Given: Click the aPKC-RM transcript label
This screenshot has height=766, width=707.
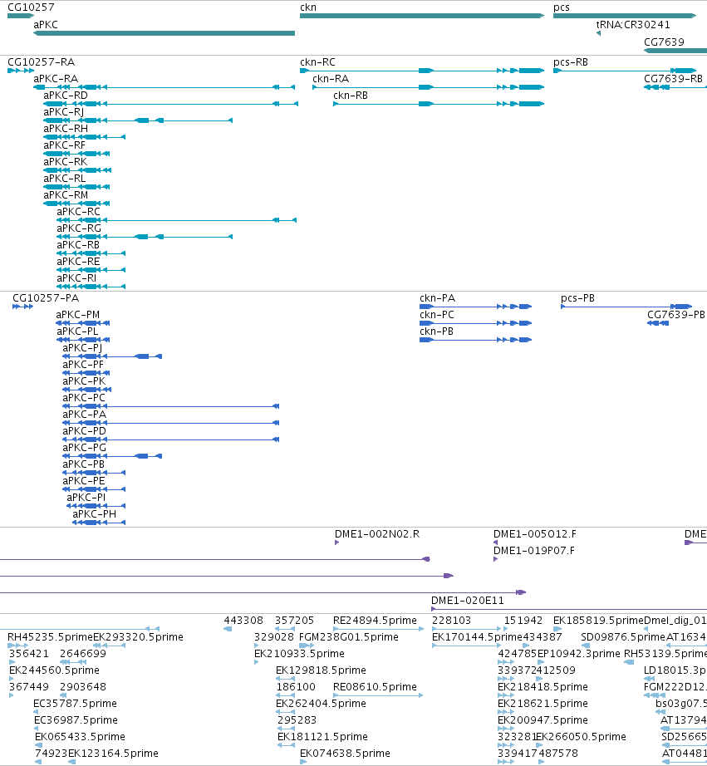Looking at the screenshot, I should (x=66, y=195).
